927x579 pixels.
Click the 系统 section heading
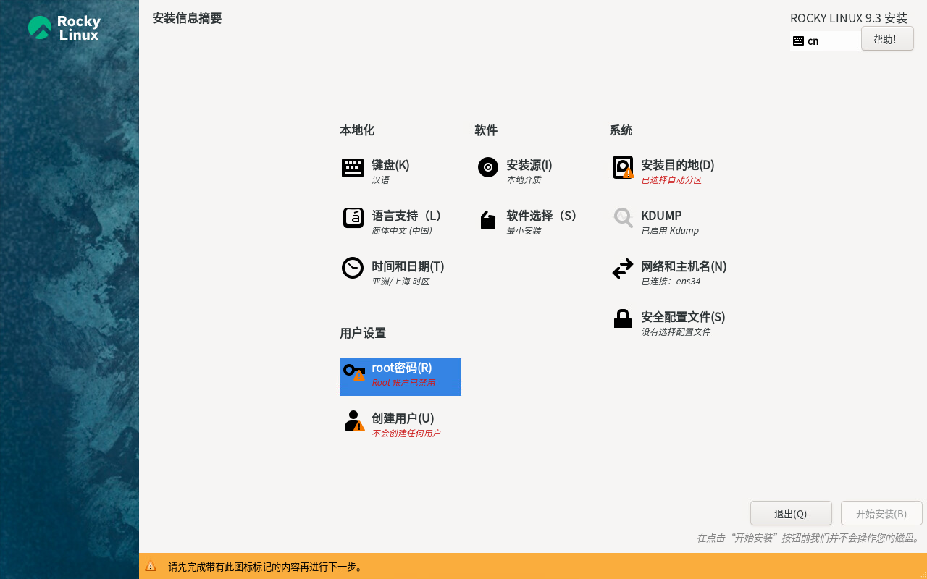tap(621, 130)
